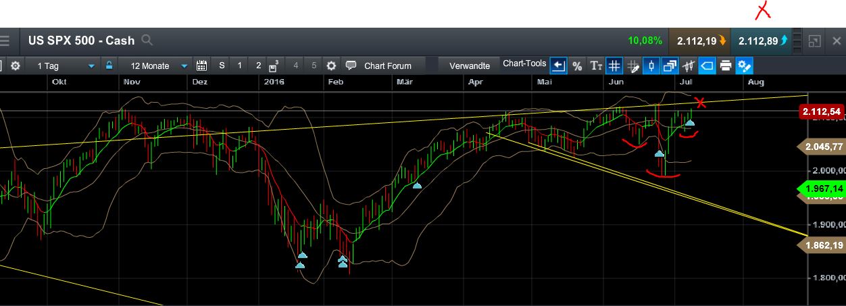Click the red 2.112,54 price label
846x306 pixels.
pyautogui.click(x=821, y=111)
